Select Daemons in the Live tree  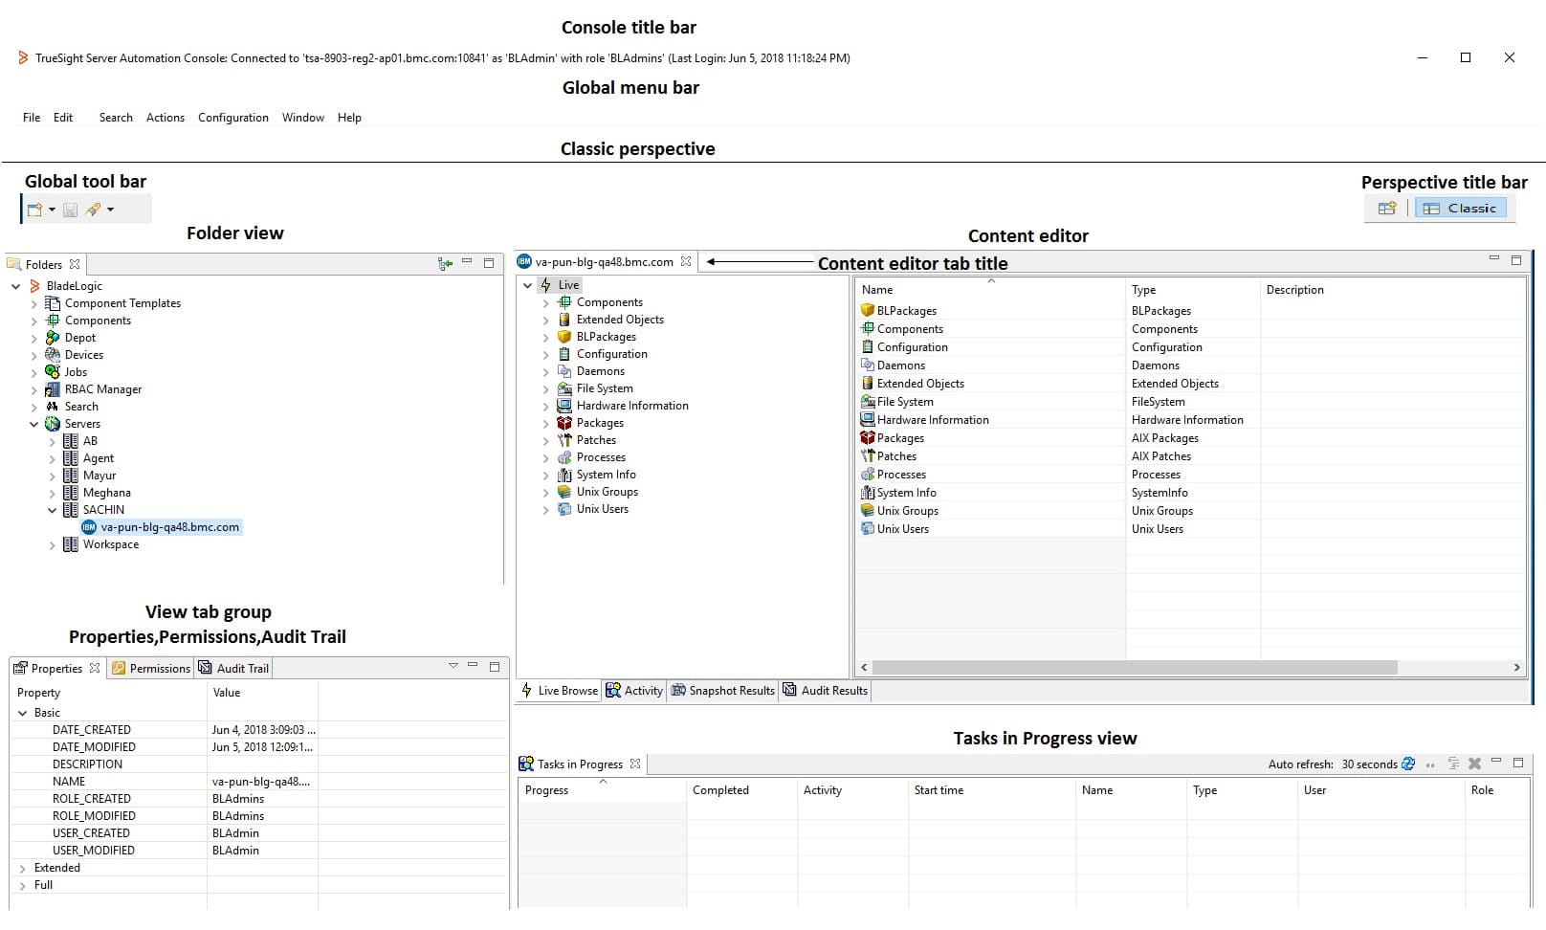tap(600, 371)
